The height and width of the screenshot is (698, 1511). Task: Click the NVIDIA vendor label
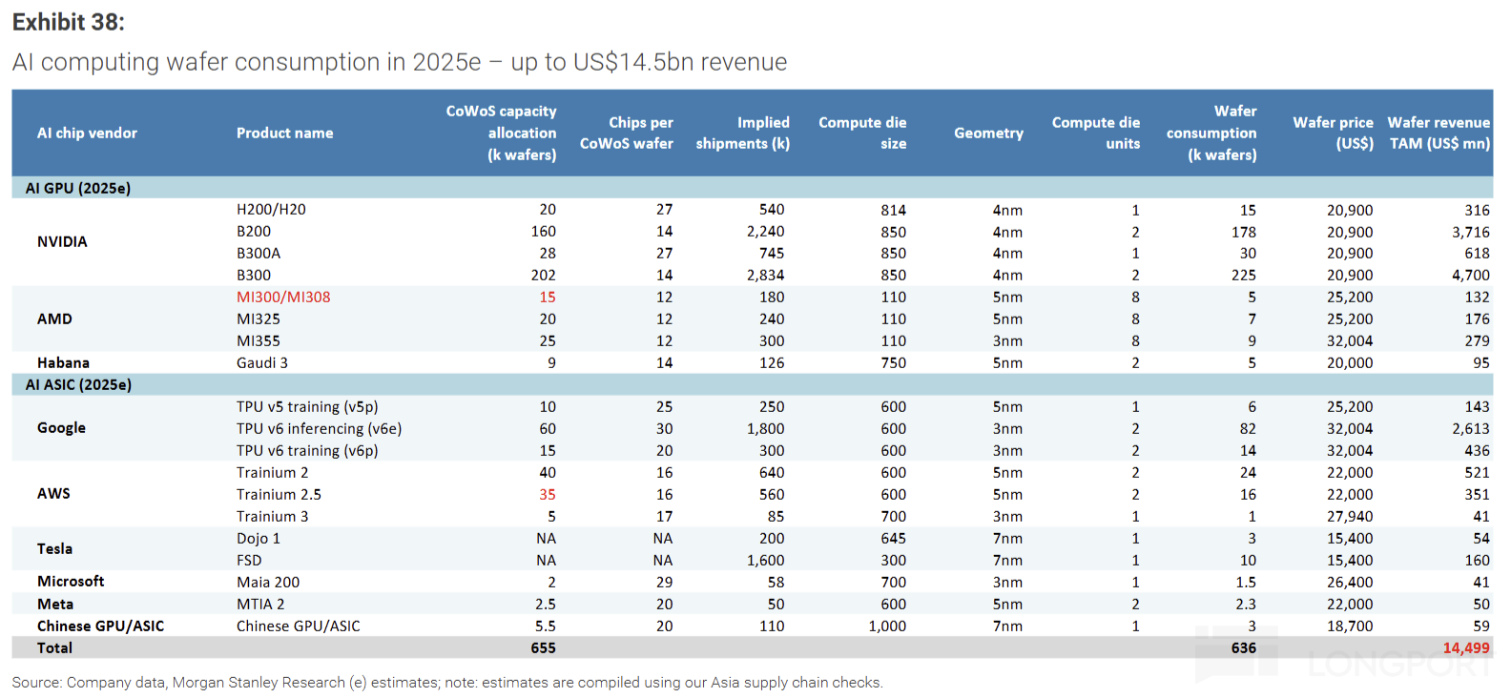[x=62, y=242]
